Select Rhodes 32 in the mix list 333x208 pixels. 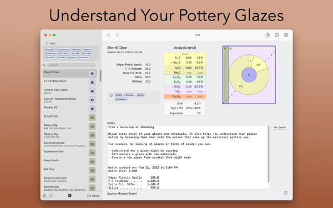(69, 109)
